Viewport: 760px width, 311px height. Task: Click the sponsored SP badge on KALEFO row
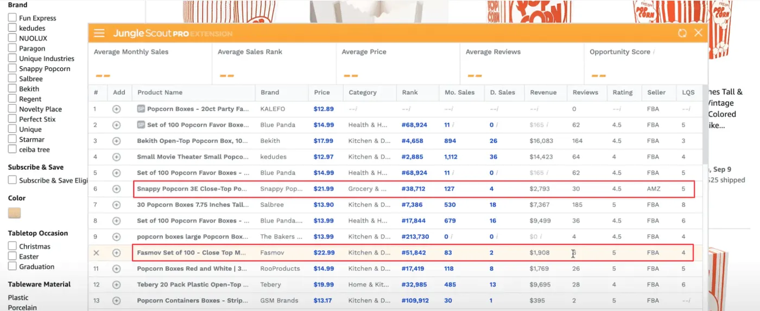click(141, 109)
